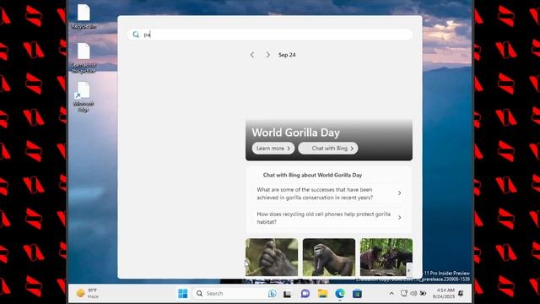540x304 pixels.
Task: Open the Microsoft Edge desktop shortcut
Action: click(84, 97)
